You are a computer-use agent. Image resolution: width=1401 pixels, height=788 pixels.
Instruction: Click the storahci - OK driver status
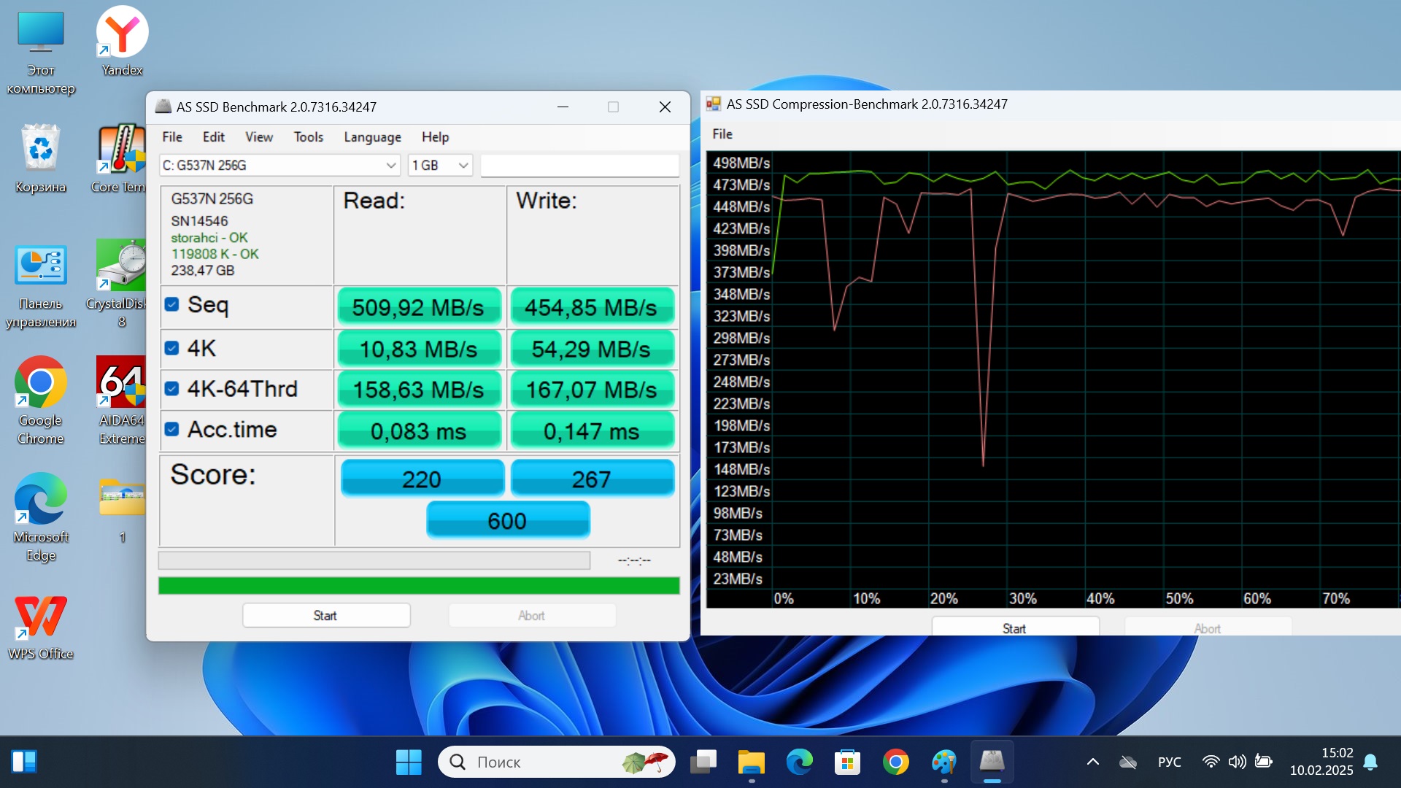tap(209, 238)
